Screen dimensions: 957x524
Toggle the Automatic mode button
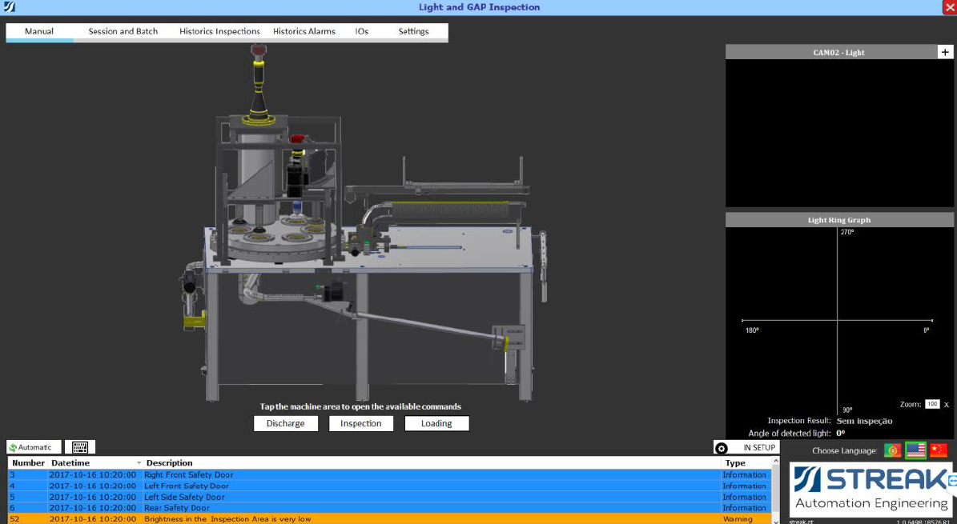(34, 447)
